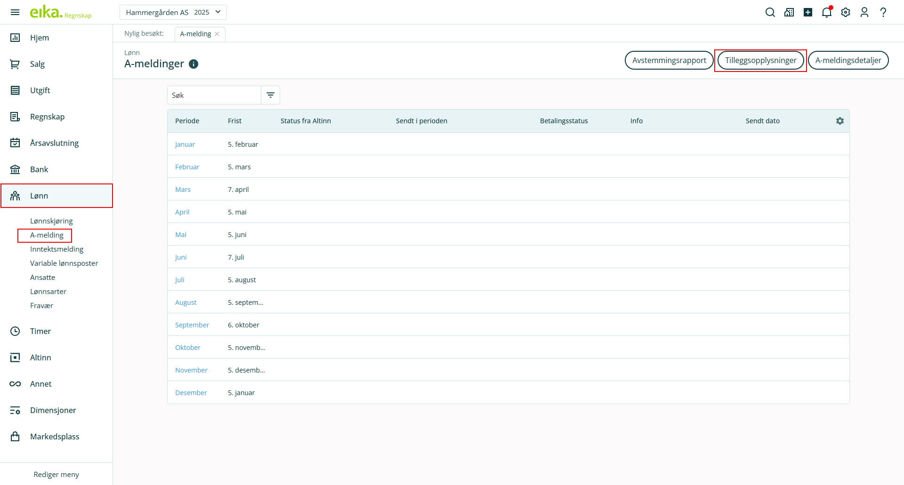904x485 pixels.
Task: Click the user profile icon
Action: pyautogui.click(x=864, y=13)
